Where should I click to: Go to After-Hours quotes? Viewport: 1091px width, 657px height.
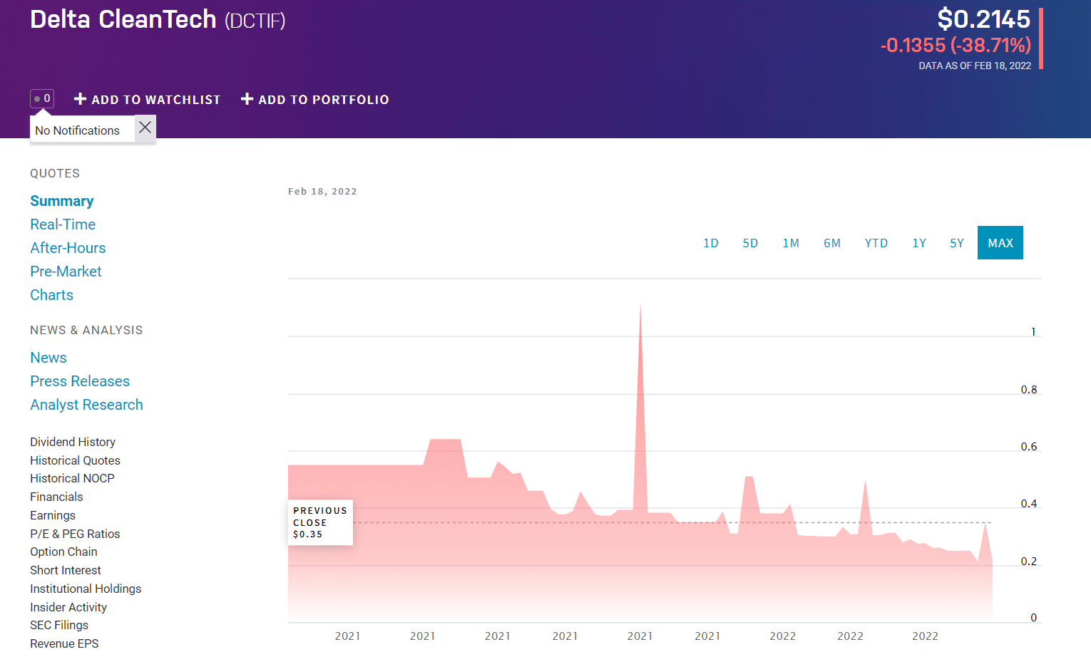click(68, 248)
